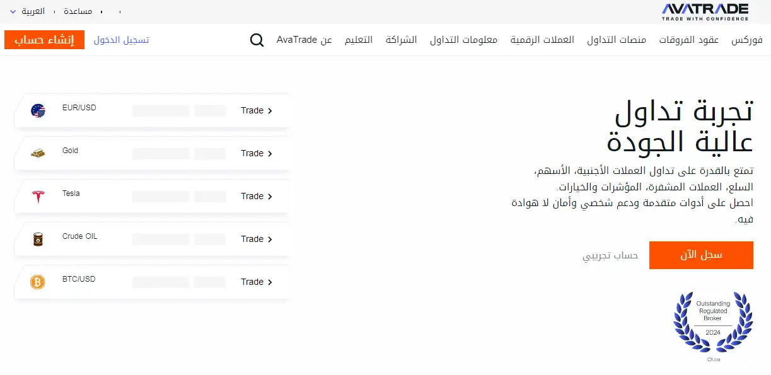The image size is (771, 375).
Task: Select the Crude Oil barrel icon
Action: [38, 239]
